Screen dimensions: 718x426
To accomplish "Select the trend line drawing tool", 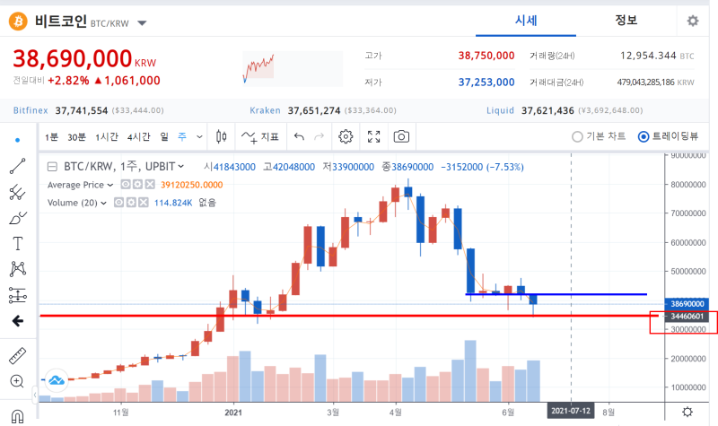I will (x=17, y=166).
